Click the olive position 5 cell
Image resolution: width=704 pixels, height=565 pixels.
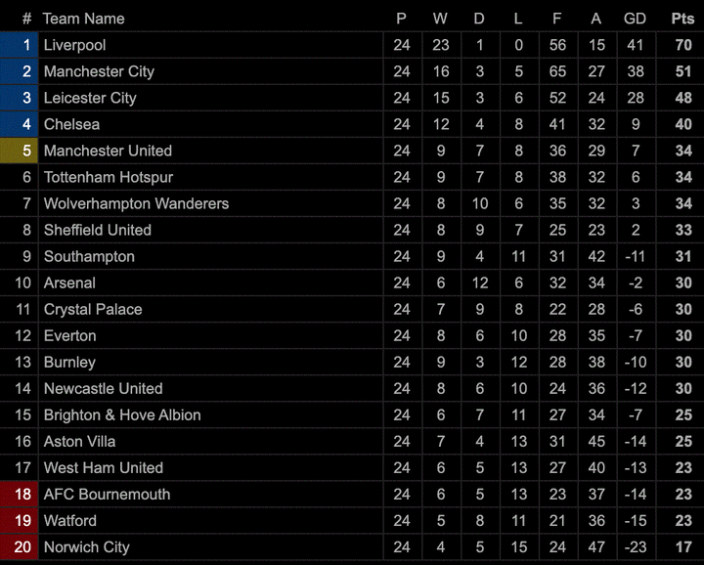(20, 151)
